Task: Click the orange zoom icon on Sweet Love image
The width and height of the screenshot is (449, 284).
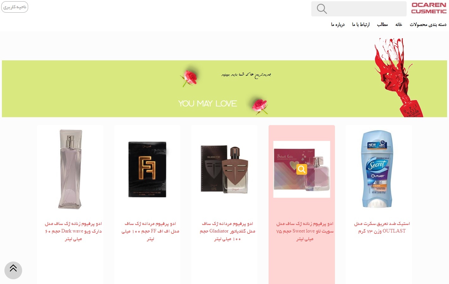Action: click(302, 169)
